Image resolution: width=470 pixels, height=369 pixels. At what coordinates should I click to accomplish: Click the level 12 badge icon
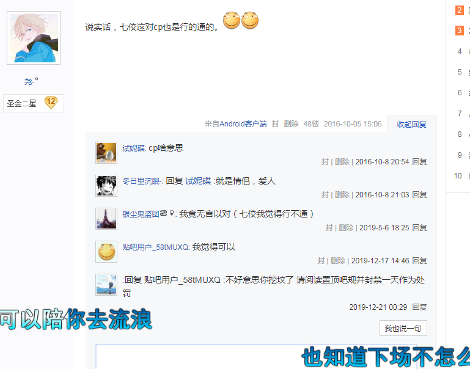tap(51, 103)
